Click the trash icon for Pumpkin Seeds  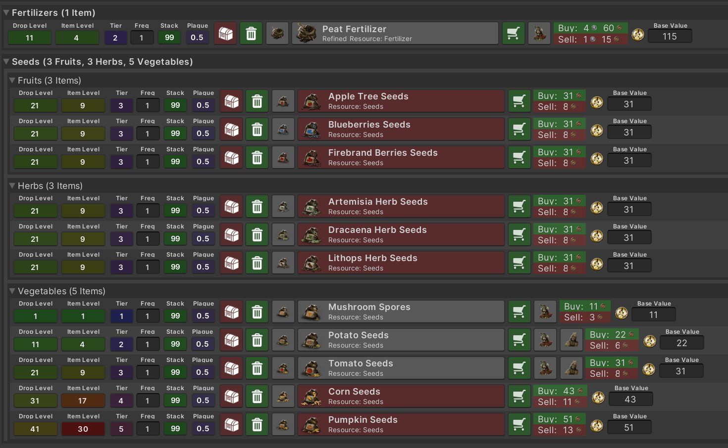pyautogui.click(x=257, y=425)
